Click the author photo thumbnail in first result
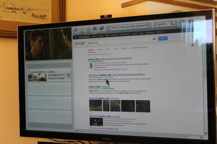 pos(91,66)
